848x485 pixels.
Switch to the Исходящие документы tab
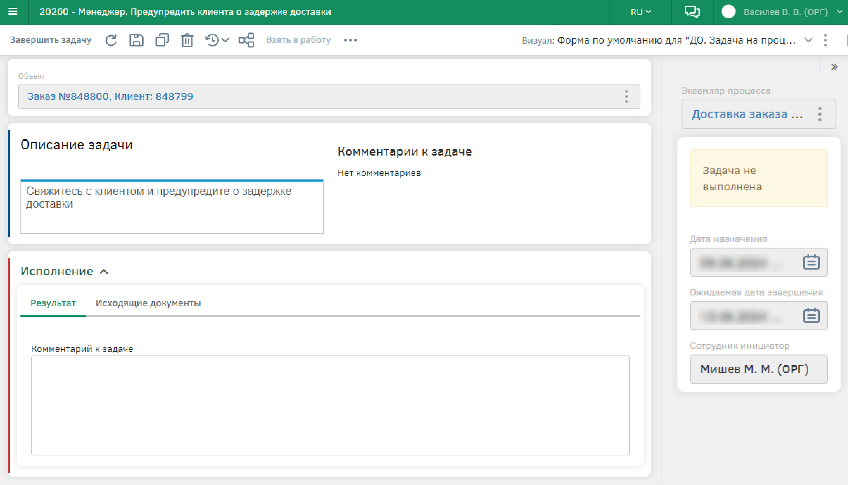pyautogui.click(x=148, y=303)
